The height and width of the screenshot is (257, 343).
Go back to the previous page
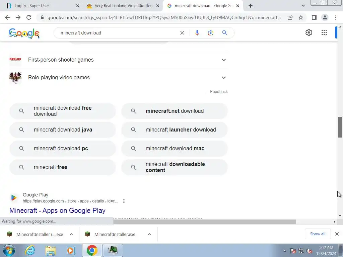[7, 17]
